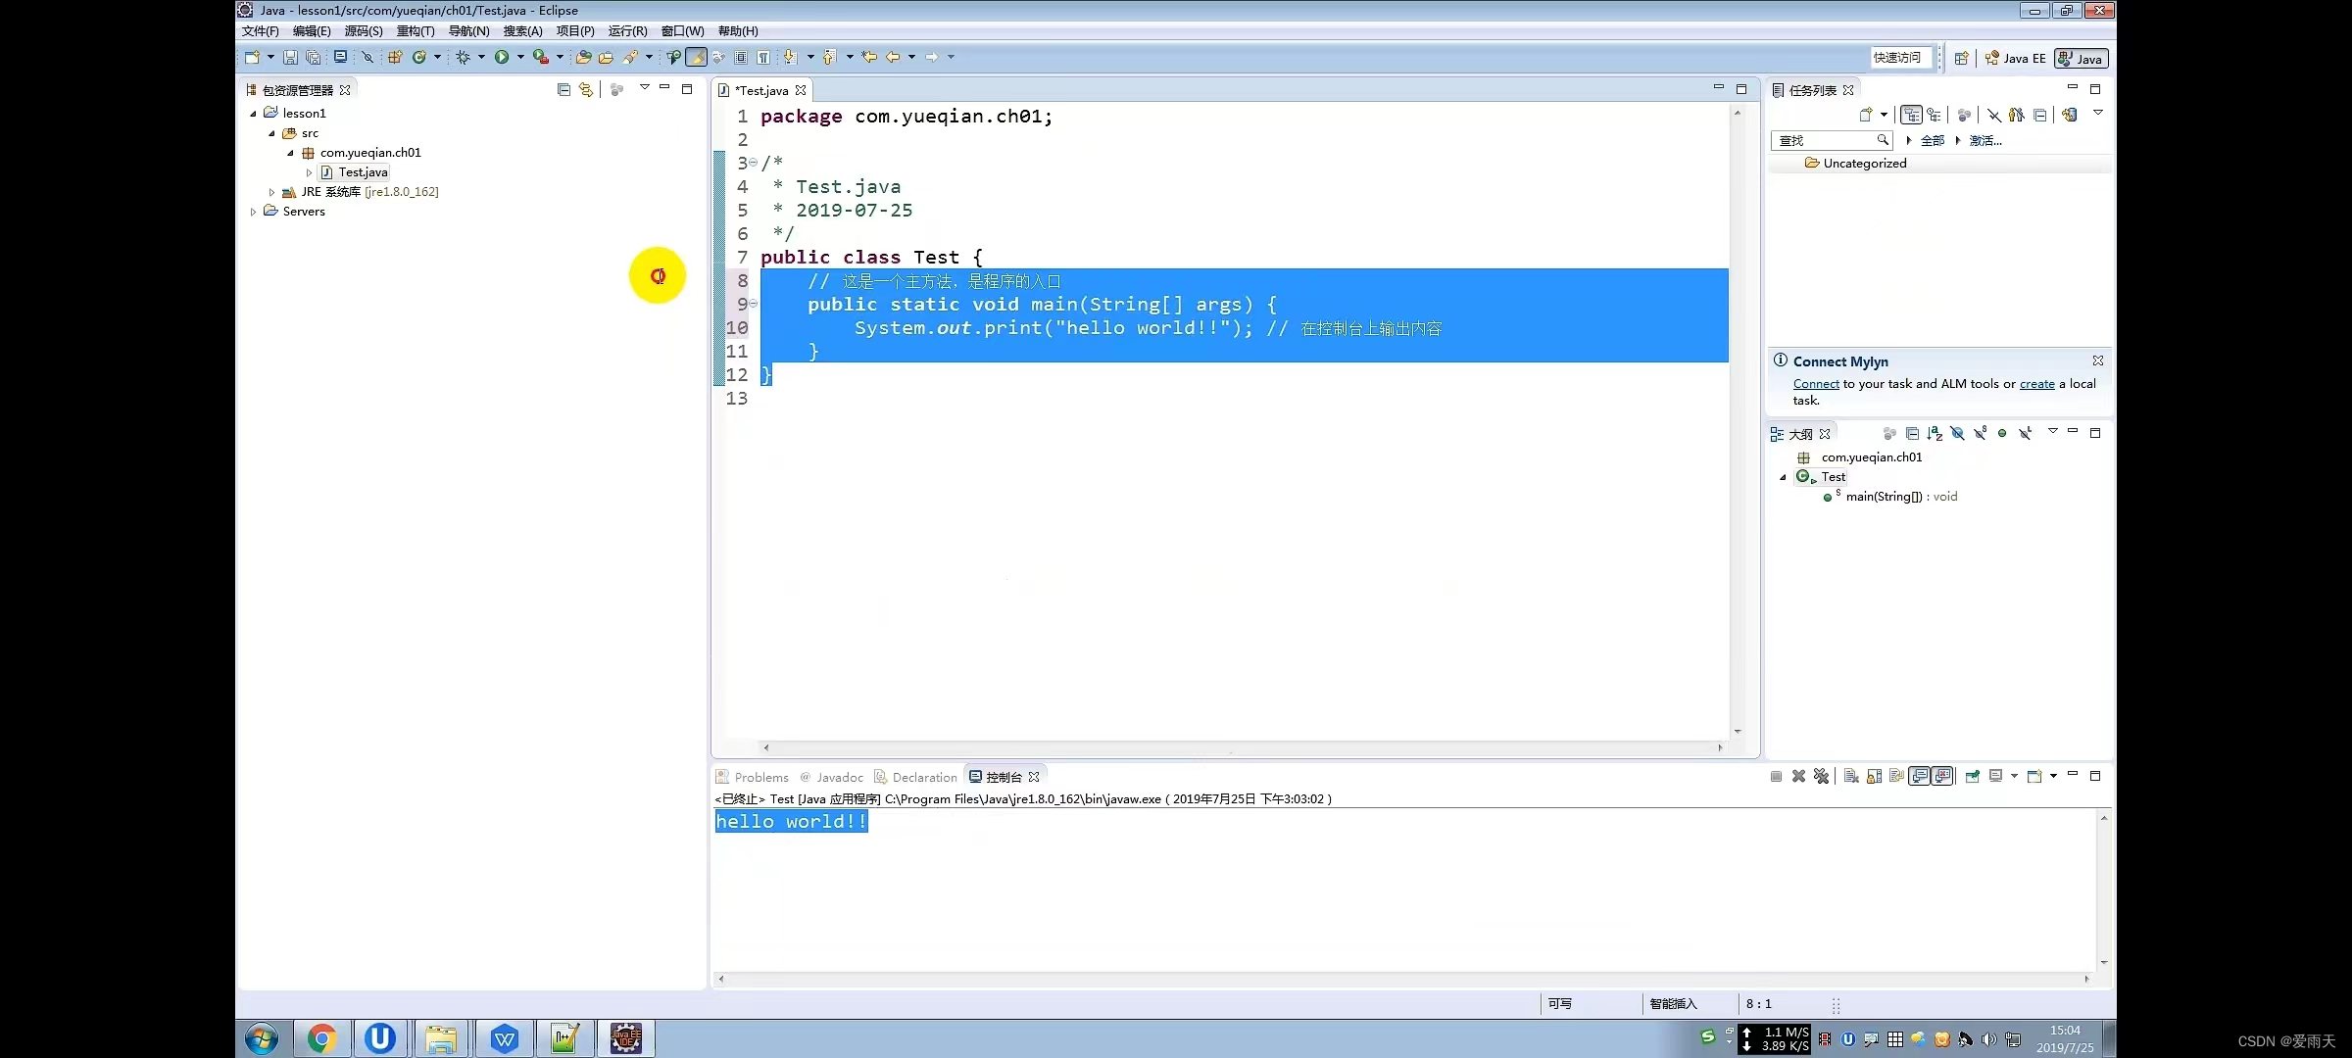Expand the JRE system library node
The width and height of the screenshot is (2352, 1058).
(x=272, y=192)
